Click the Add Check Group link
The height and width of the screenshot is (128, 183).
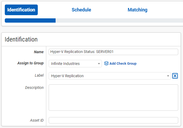123,64
